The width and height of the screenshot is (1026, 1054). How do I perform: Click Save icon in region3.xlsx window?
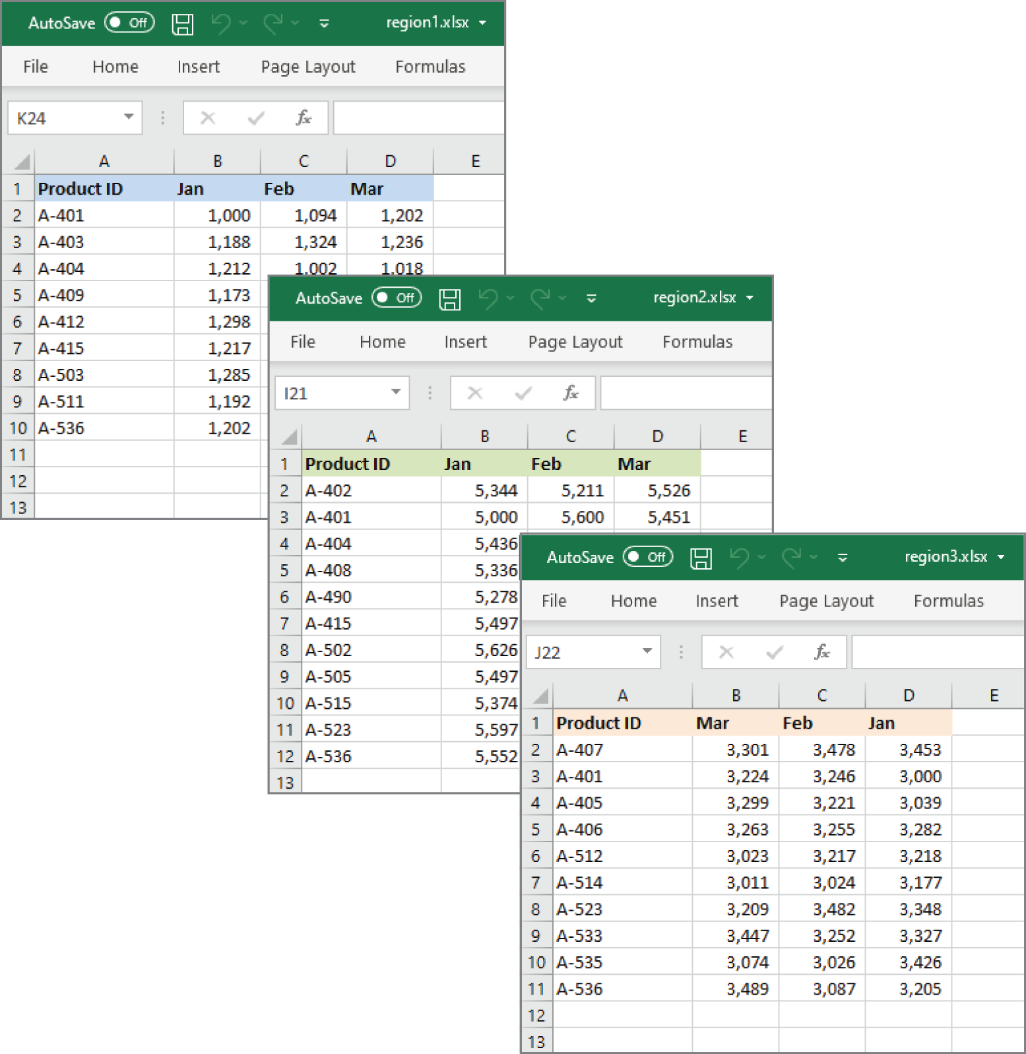pyautogui.click(x=701, y=558)
